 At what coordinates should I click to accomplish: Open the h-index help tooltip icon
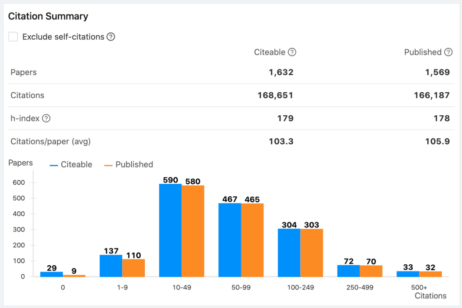[46, 118]
